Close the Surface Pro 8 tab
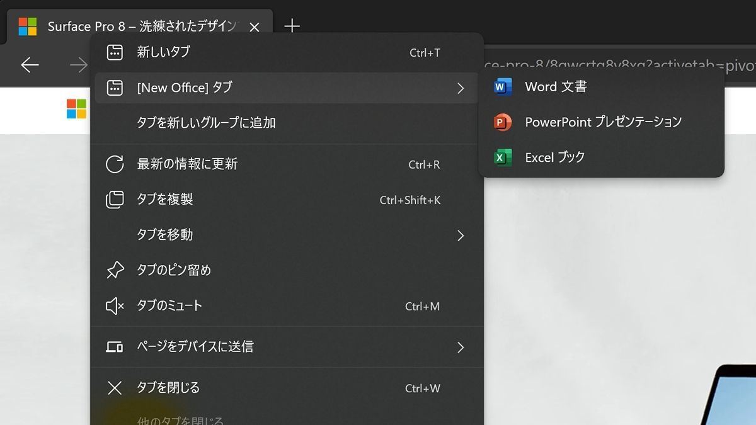The width and height of the screenshot is (756, 425). [x=255, y=27]
